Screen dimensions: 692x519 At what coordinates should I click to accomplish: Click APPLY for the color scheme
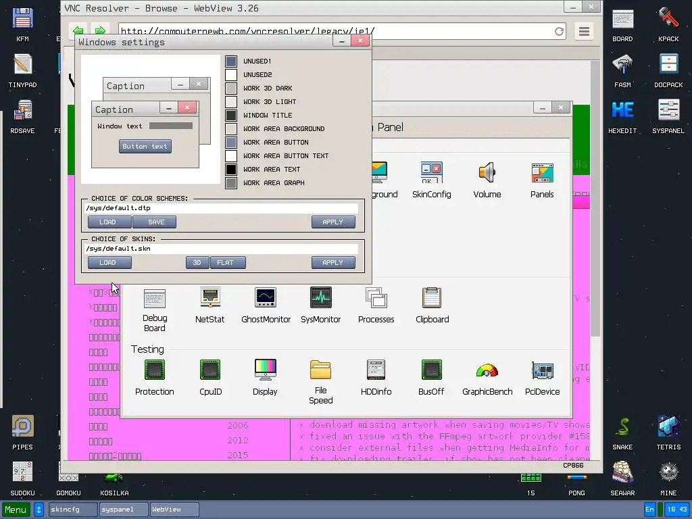coord(333,222)
